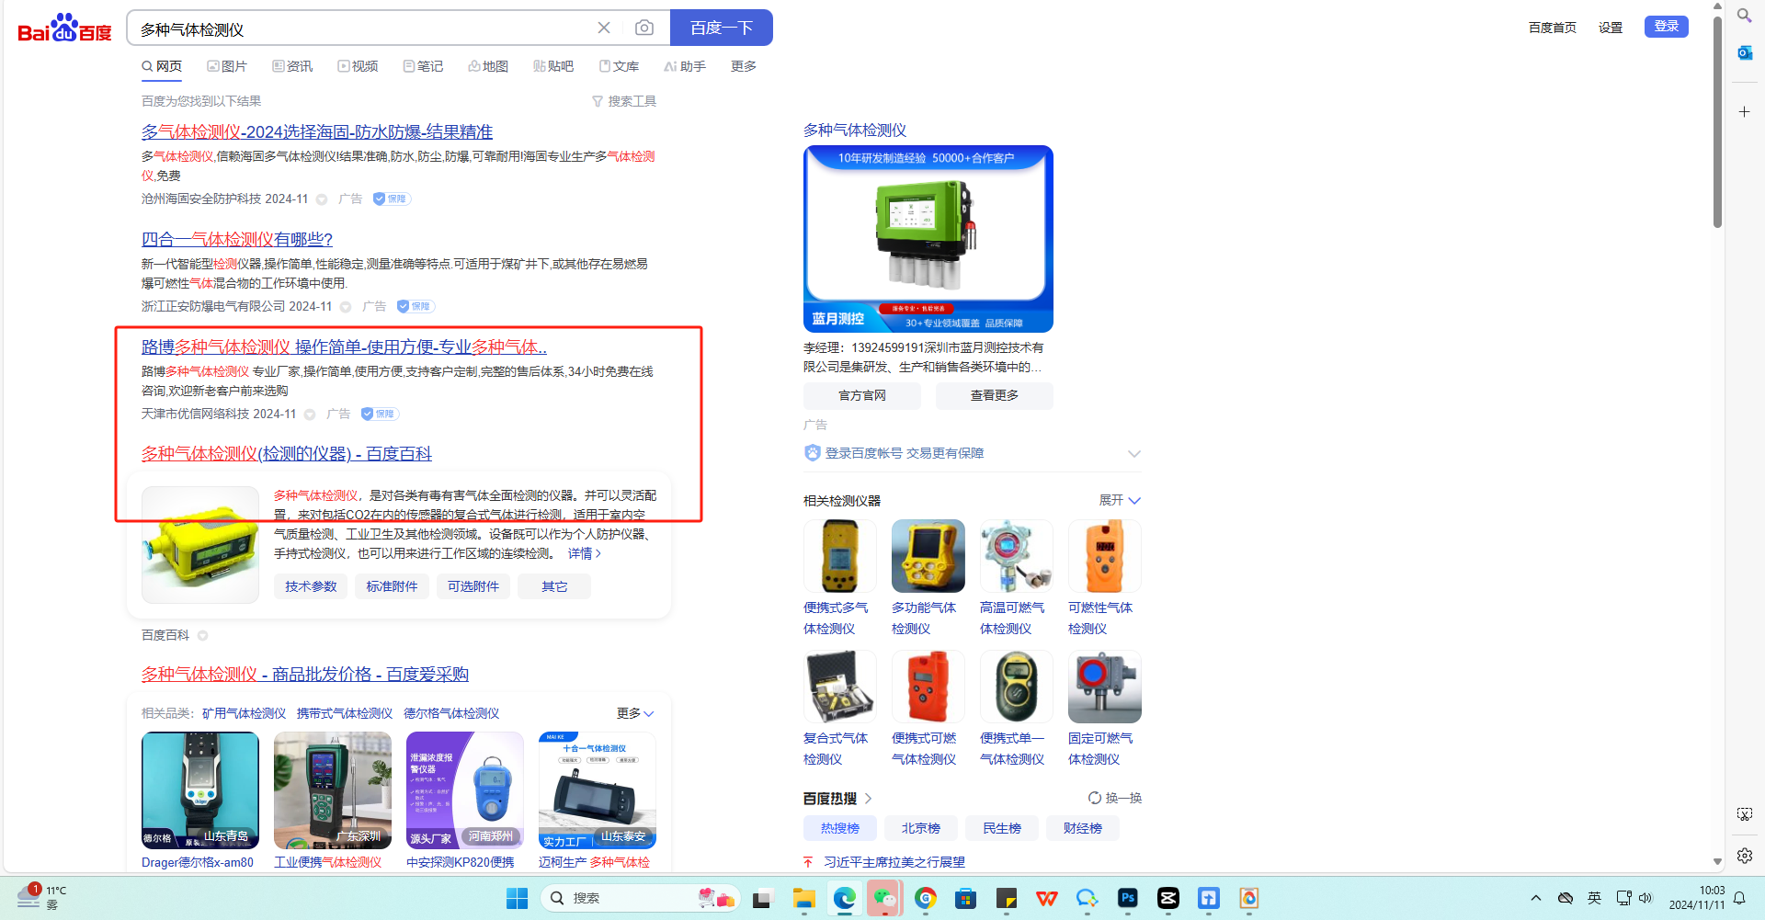Focus the Baidu search input field
1765x920 pixels.
tap(362, 28)
